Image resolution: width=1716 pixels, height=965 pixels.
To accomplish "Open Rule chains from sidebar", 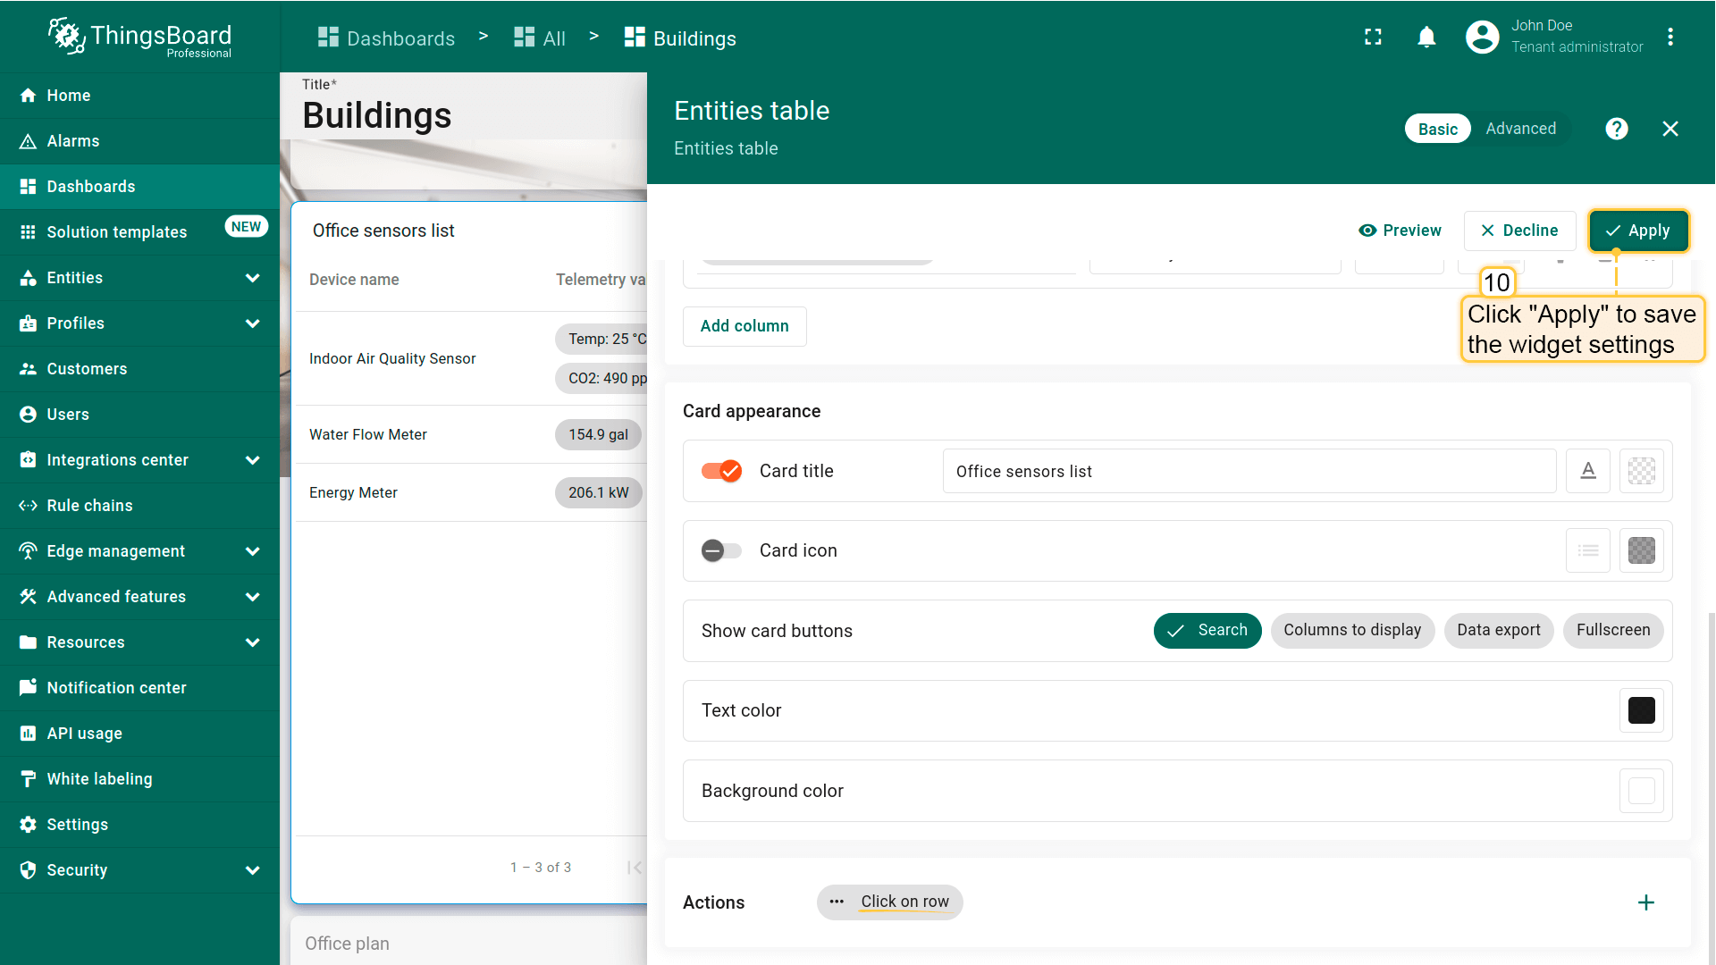I will [x=89, y=506].
